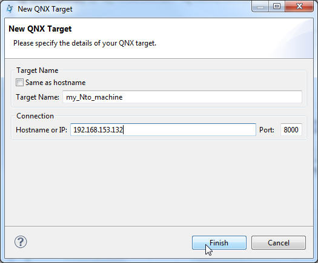Click the Target Name text field
This screenshot has height=263, width=318.
tap(182, 97)
